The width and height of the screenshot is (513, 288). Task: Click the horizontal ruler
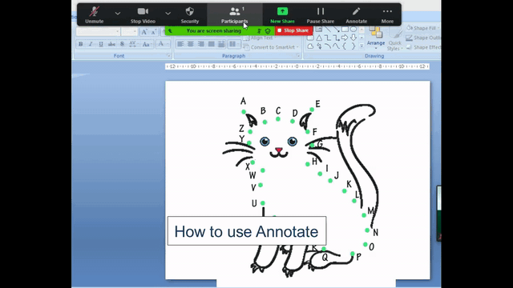tap(297, 66)
